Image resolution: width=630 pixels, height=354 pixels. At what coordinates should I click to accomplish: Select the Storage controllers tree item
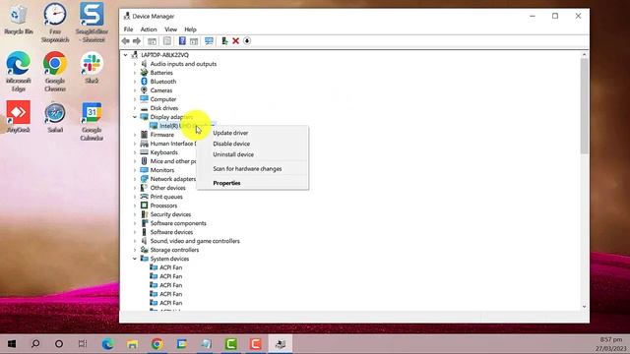pyautogui.click(x=174, y=250)
